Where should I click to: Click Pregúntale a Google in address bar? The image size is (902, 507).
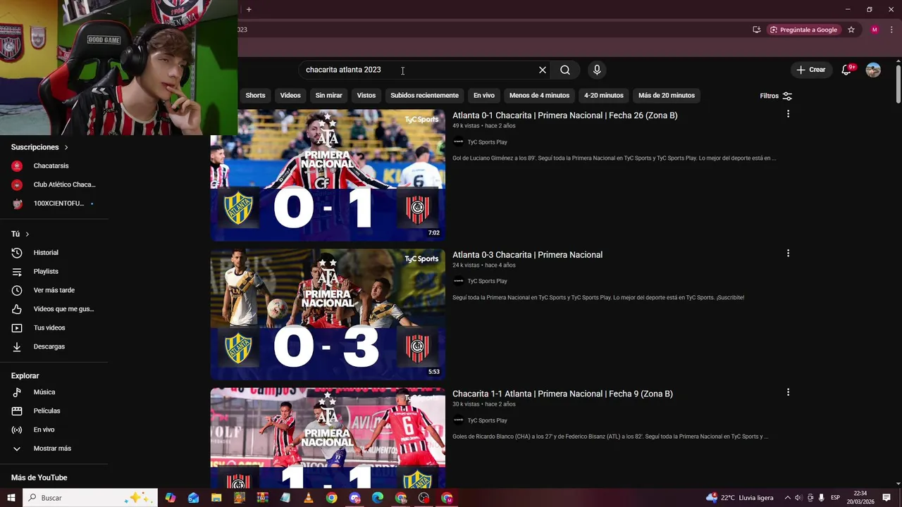[803, 30]
